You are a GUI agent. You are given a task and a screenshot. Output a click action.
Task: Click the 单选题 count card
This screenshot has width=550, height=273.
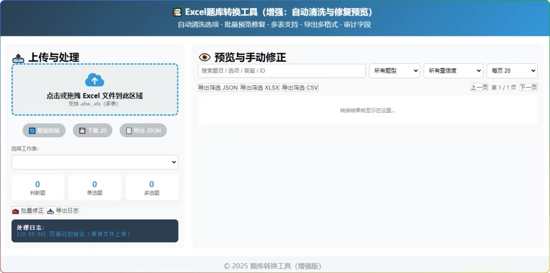[x=95, y=188]
